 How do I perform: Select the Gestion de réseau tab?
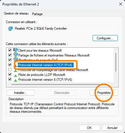pyautogui.click(x=16, y=13)
